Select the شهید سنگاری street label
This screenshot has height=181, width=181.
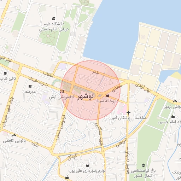[99, 134]
